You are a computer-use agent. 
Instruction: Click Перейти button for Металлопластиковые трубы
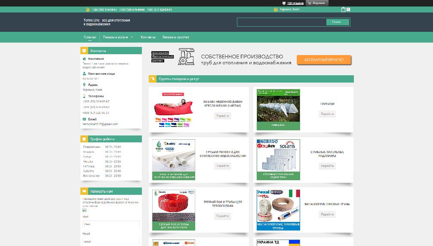coord(327,214)
